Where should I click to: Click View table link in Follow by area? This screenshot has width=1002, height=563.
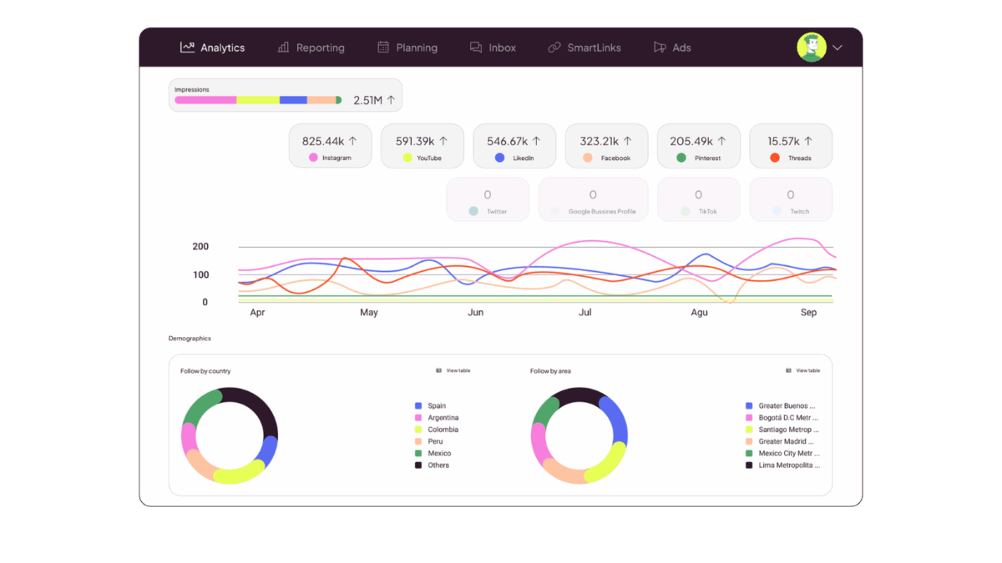808,370
